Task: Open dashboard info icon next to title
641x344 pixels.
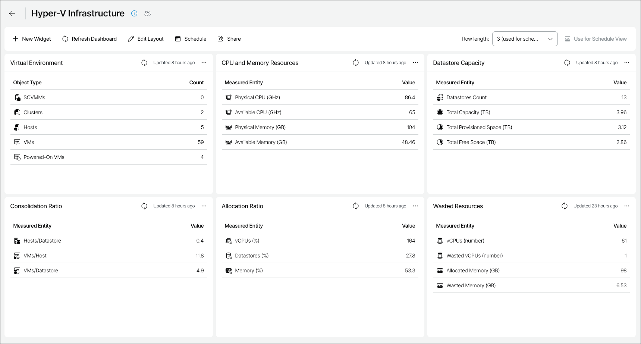Action: (134, 13)
